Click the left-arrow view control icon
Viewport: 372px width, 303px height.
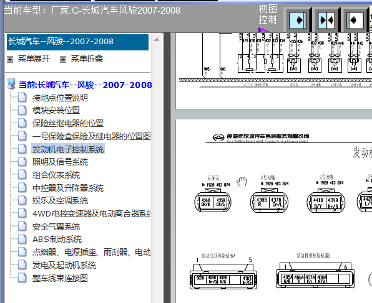[355, 20]
